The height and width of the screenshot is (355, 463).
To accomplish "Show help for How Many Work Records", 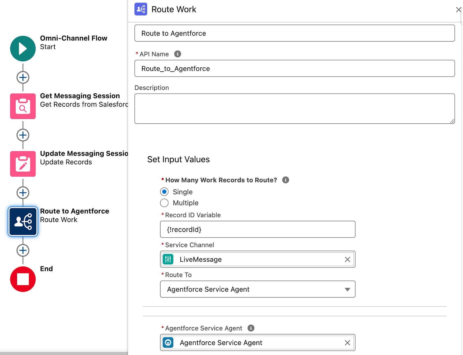I will [285, 180].
